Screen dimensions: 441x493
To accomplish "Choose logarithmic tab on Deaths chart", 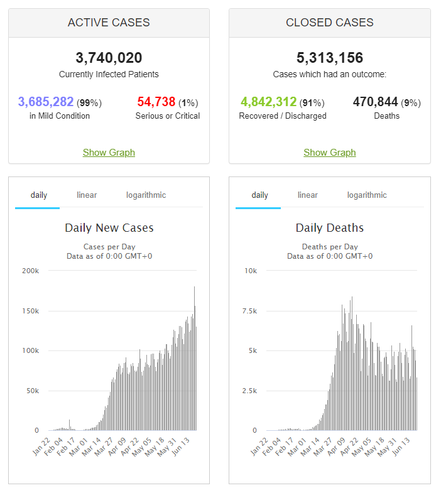I will pos(367,195).
